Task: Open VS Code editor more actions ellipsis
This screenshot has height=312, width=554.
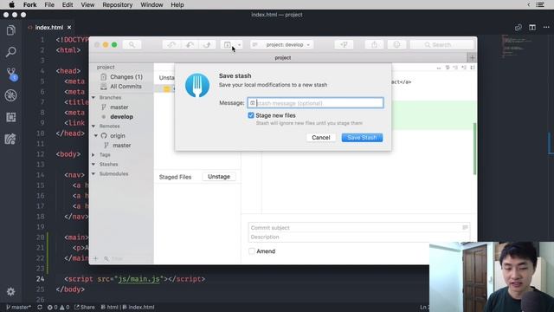Action: (546, 27)
